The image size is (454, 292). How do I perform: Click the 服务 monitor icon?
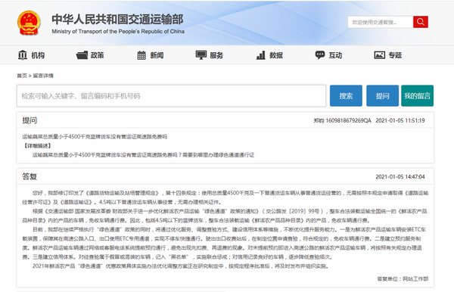(201, 55)
